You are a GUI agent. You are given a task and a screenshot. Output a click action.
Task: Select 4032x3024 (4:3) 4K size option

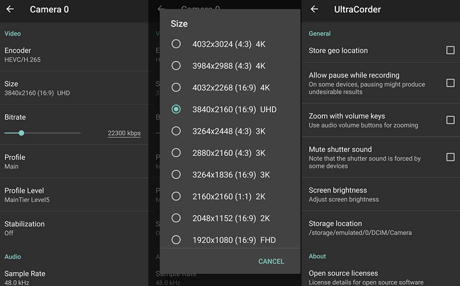(231, 44)
